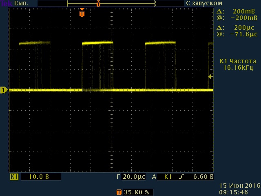Select the yellow K1 channel badge
Viewport: 261px width, 196px height.
point(14,177)
